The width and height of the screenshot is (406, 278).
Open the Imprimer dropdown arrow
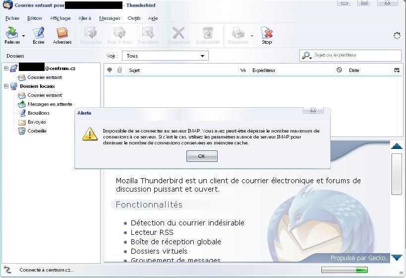coord(252,36)
